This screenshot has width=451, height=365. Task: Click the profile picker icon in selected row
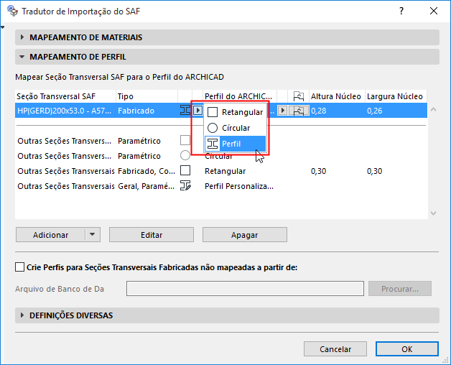pyautogui.click(x=299, y=111)
